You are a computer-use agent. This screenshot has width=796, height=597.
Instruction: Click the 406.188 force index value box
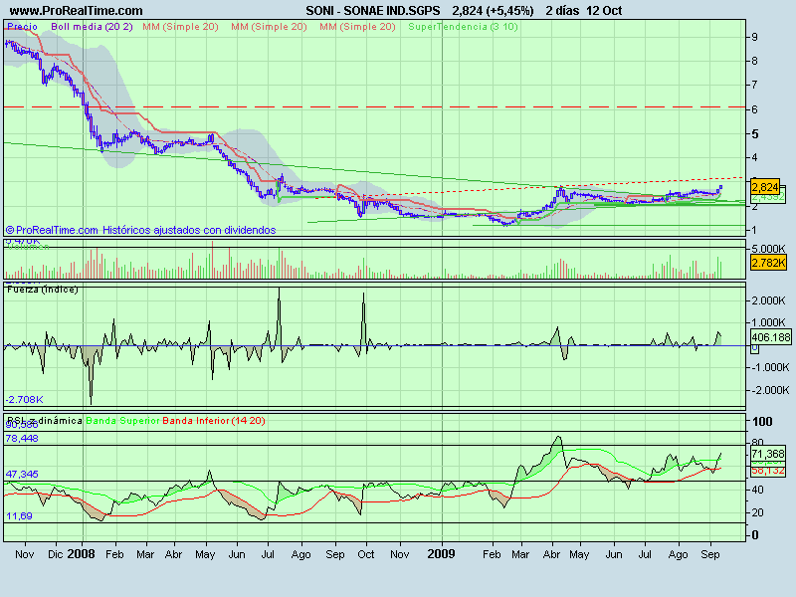[x=770, y=337]
